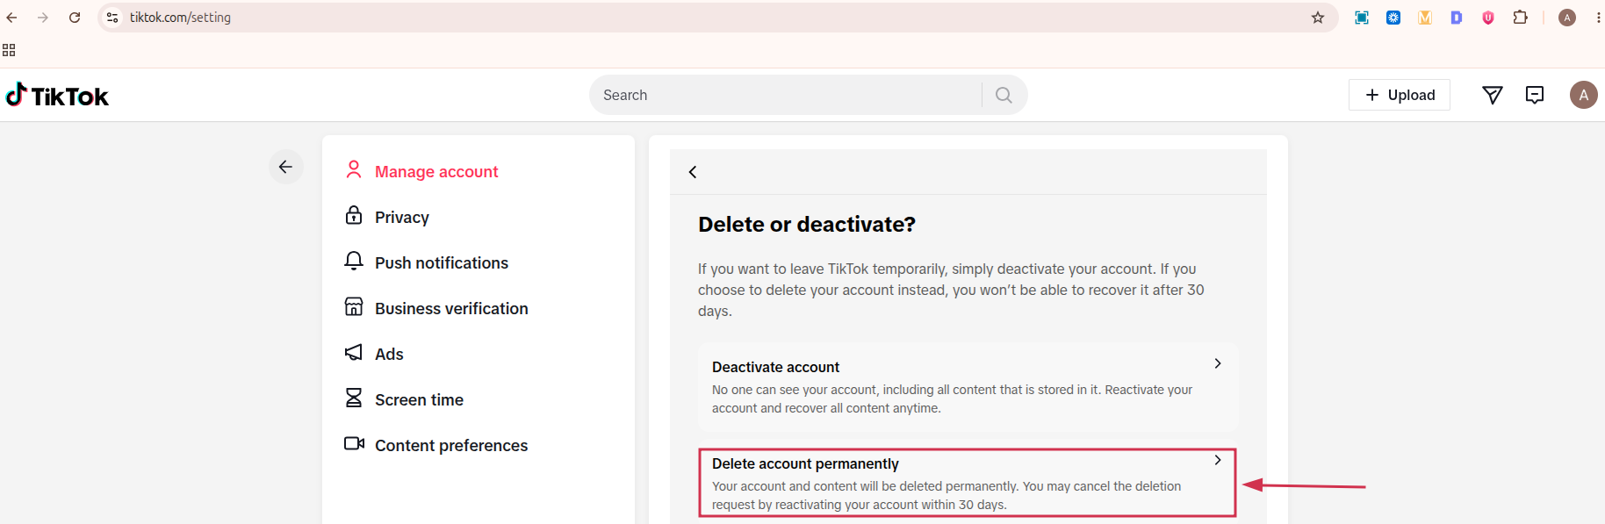
Task: Open the Chrome three-dot menu
Action: (1598, 18)
